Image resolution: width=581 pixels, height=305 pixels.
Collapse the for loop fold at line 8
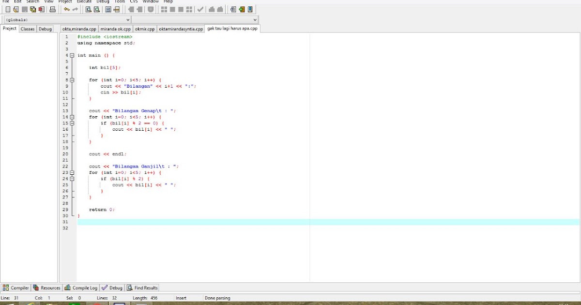72,80
